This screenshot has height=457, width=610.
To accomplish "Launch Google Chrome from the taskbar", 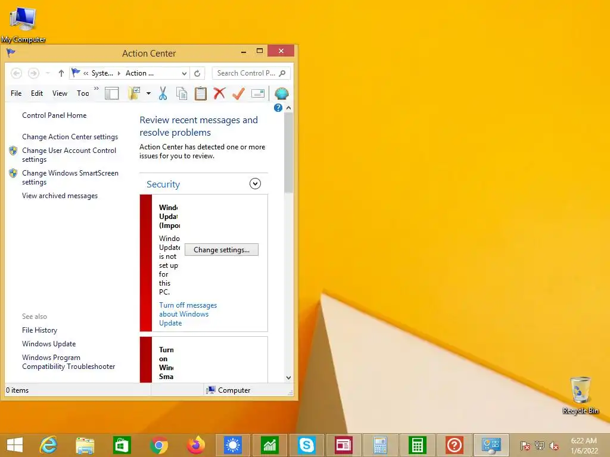I will click(x=158, y=445).
